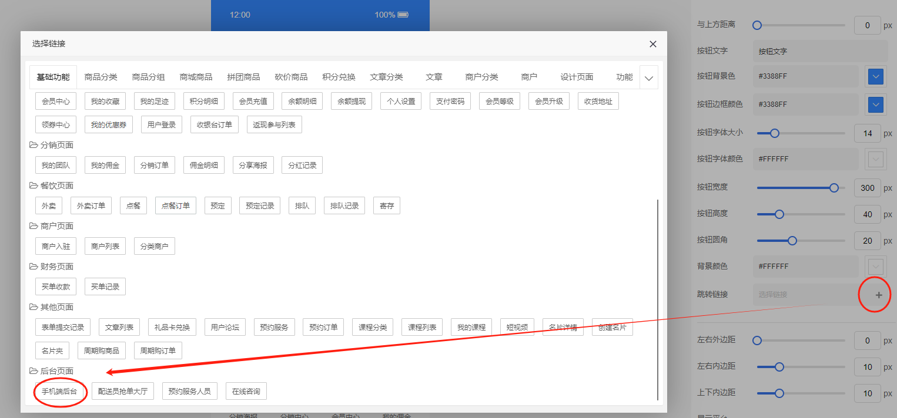Click the plus icon beside 跳转链接
The width and height of the screenshot is (897, 418).
tap(879, 295)
